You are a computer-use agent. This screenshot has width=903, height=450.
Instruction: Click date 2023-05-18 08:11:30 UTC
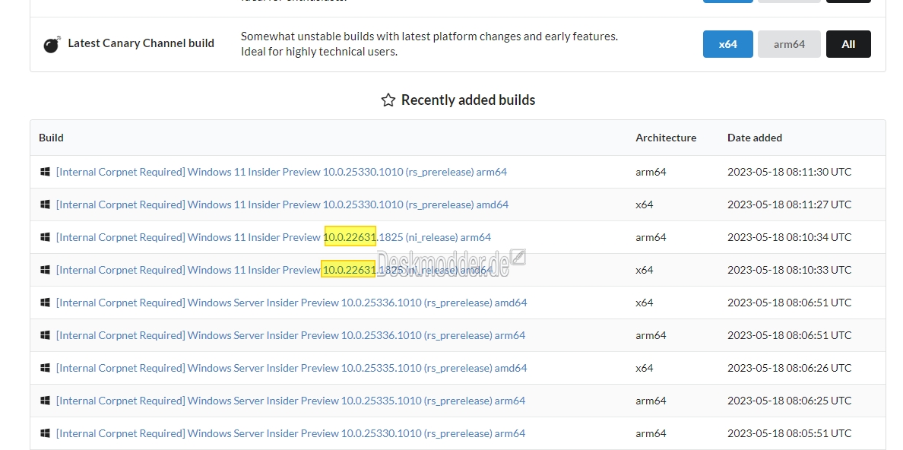point(789,172)
